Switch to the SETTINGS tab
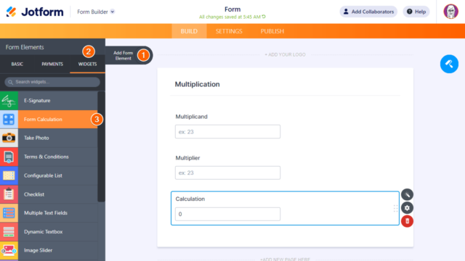Viewport: 465px width, 261px height. coord(229,31)
